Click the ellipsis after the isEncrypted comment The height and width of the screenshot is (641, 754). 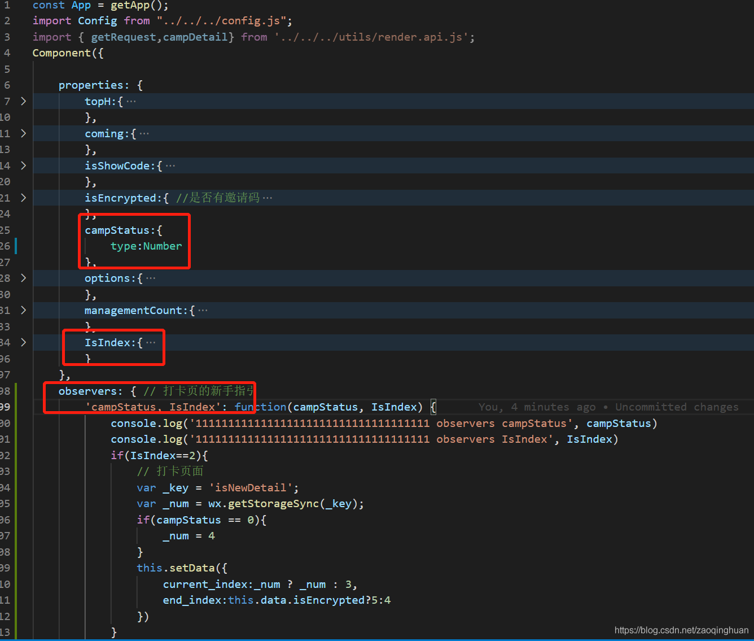pyautogui.click(x=268, y=198)
